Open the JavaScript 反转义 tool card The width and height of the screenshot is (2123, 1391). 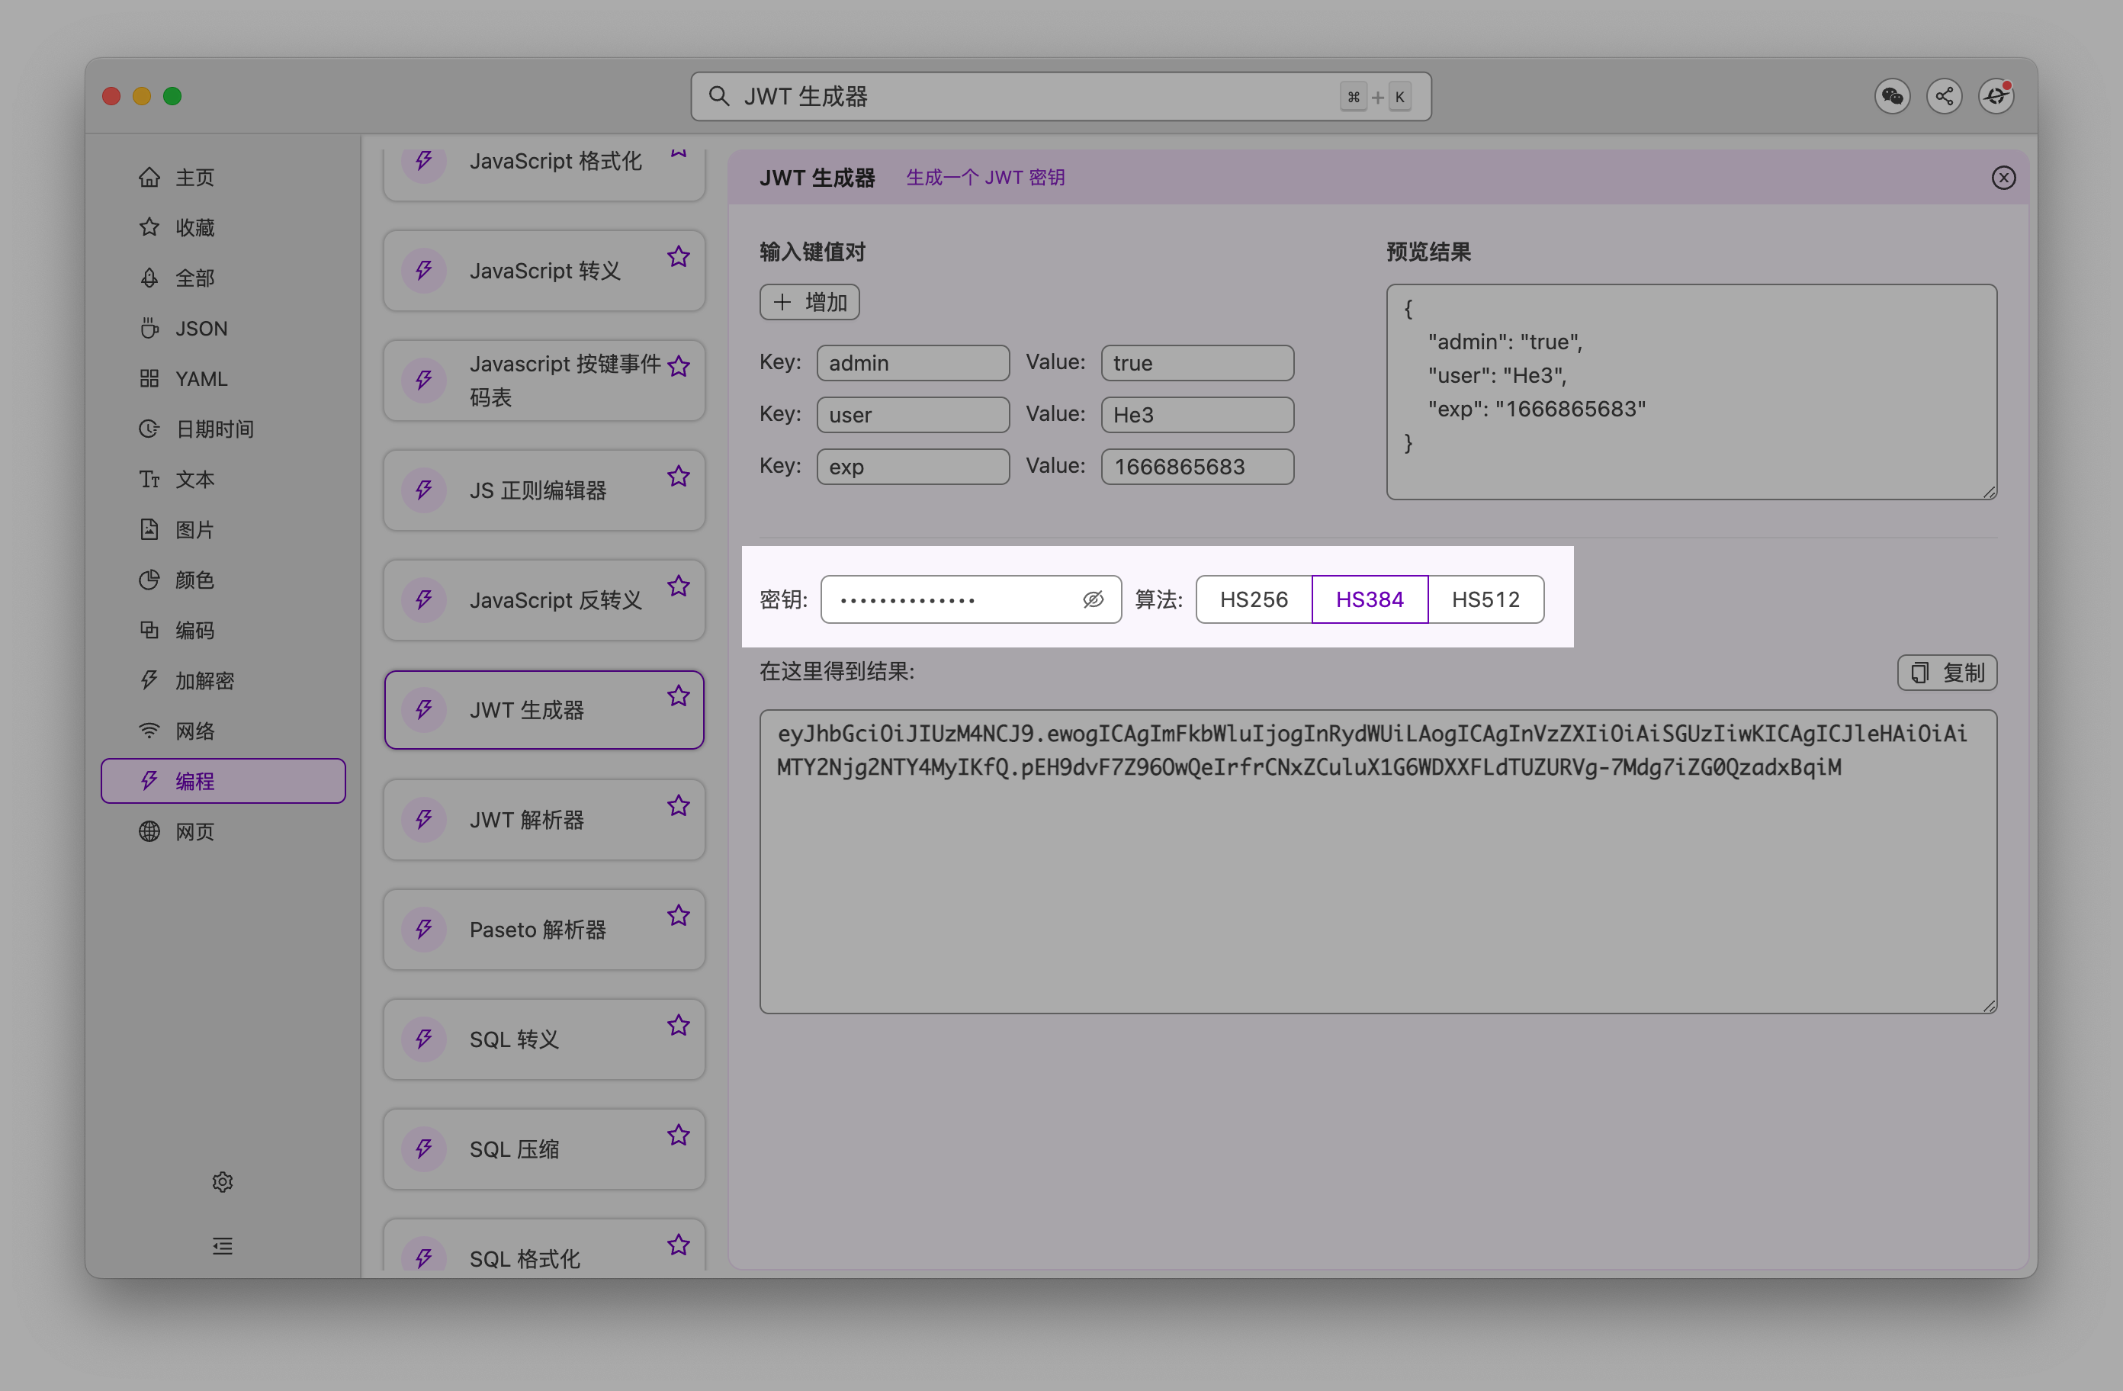coord(544,599)
